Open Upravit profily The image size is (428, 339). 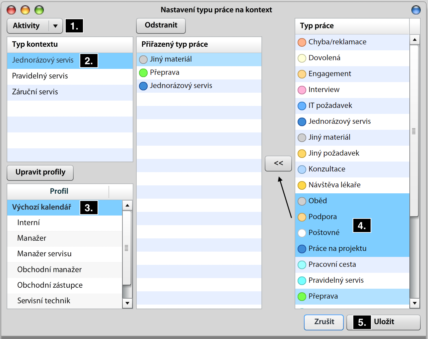pyautogui.click(x=40, y=172)
